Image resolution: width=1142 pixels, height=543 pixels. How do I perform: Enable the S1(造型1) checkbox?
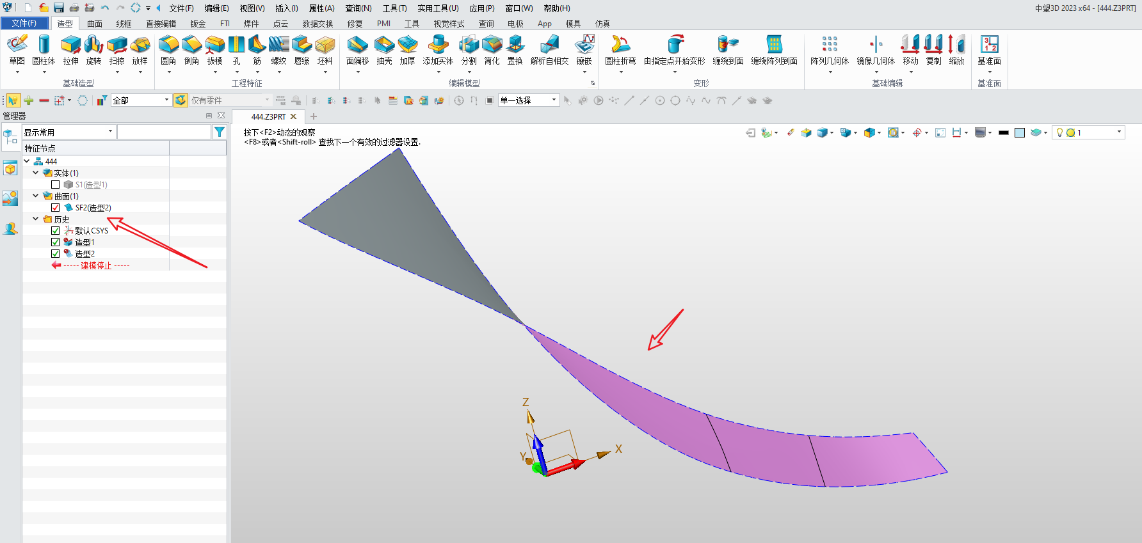56,185
